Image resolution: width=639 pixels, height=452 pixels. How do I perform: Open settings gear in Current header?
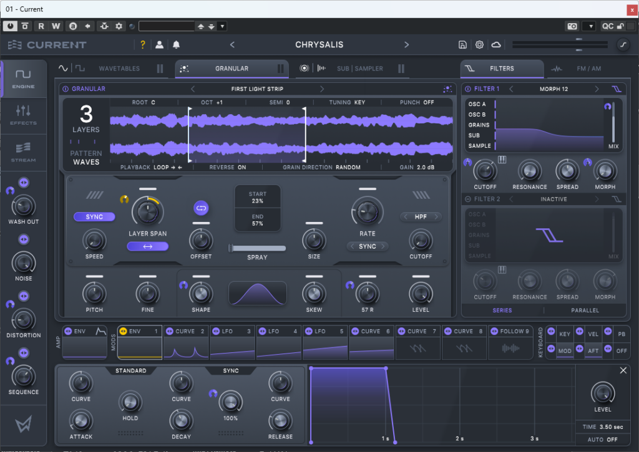coord(479,45)
